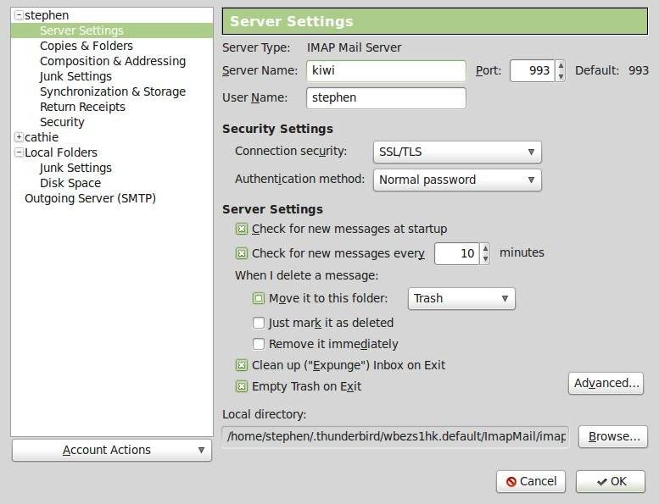Image resolution: width=659 pixels, height=504 pixels.
Task: Select the stephen account row
Action: pyautogui.click(x=47, y=15)
